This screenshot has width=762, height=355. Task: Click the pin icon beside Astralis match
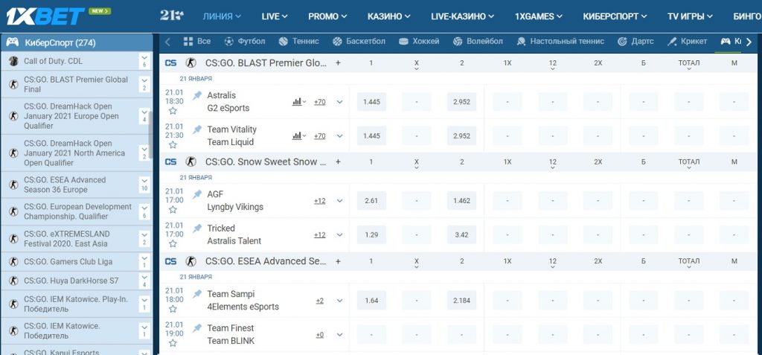coord(197,95)
